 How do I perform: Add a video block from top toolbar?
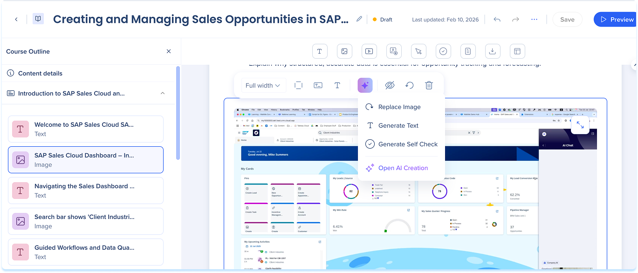(x=369, y=51)
